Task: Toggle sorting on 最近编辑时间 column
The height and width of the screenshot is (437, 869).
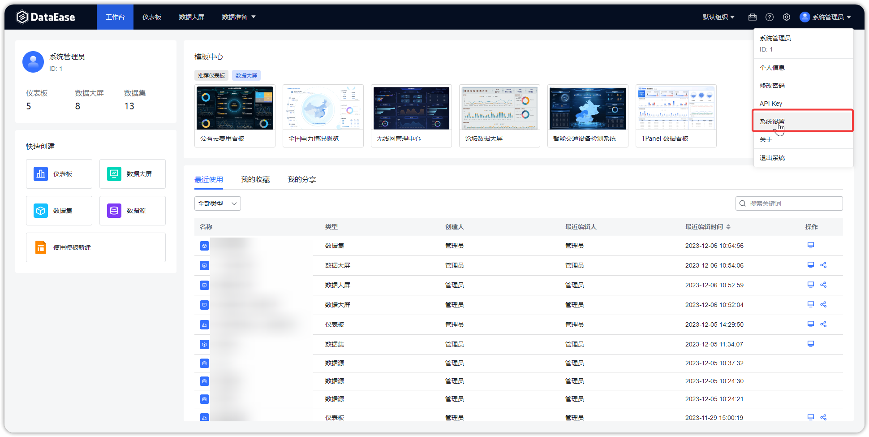Action: (729, 227)
